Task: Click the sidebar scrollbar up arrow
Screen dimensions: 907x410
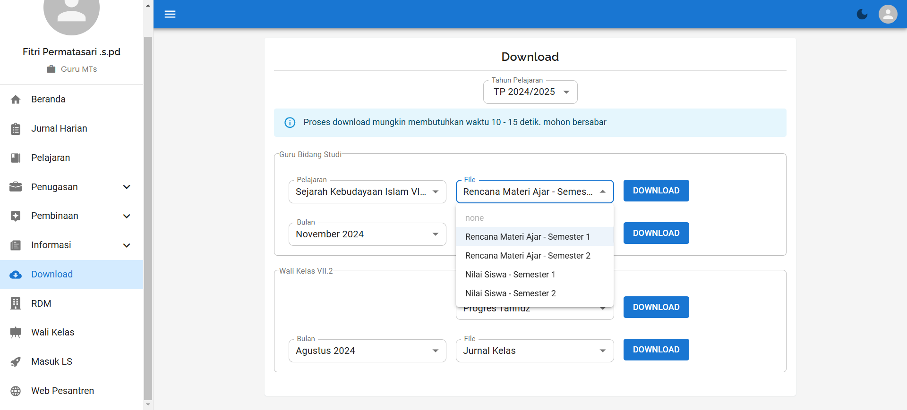Action: click(x=148, y=6)
